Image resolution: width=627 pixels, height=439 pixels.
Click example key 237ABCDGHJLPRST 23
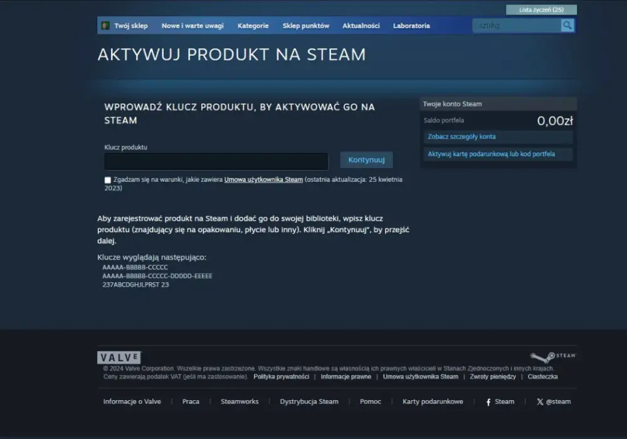click(135, 285)
